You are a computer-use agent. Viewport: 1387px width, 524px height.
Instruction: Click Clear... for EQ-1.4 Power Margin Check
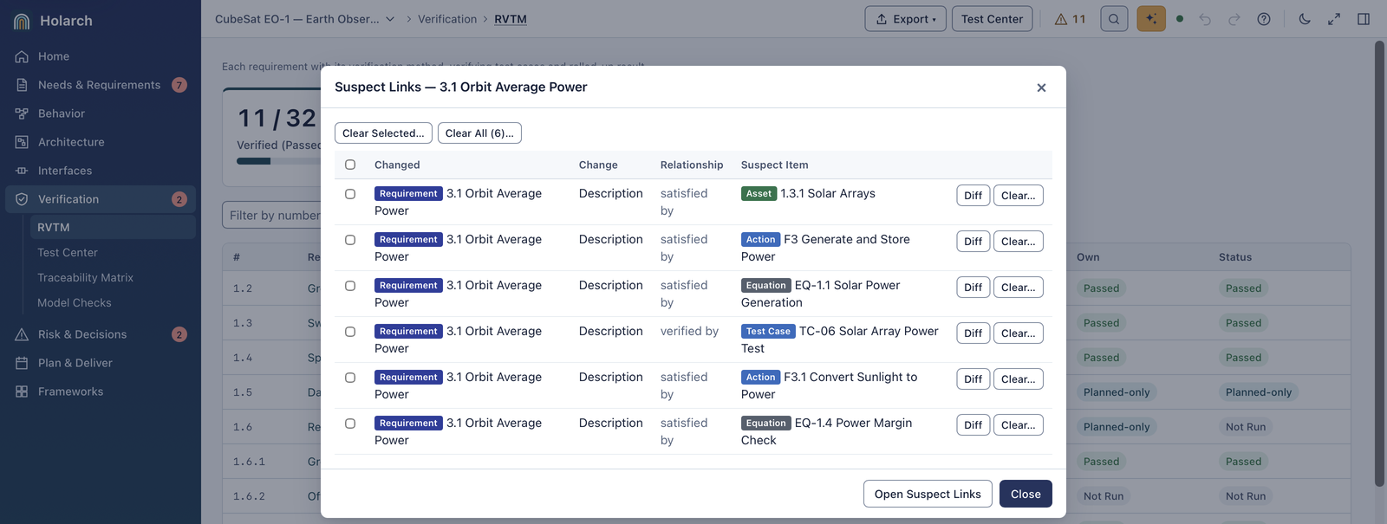coord(1019,425)
